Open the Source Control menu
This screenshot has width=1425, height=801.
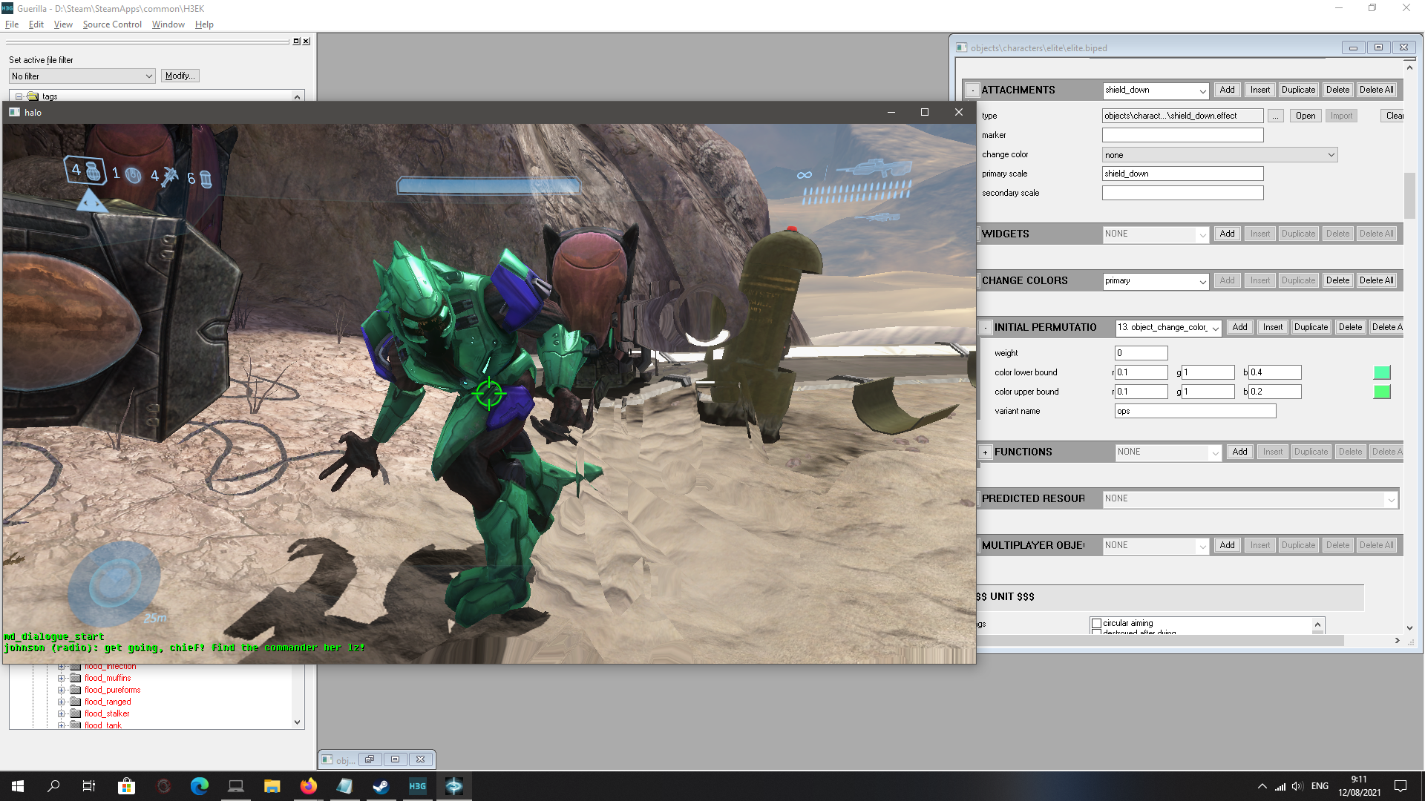click(x=112, y=24)
